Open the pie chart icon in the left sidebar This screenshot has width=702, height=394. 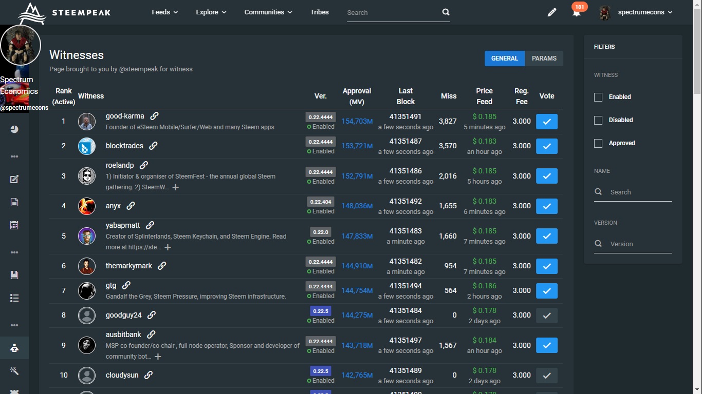[14, 129]
